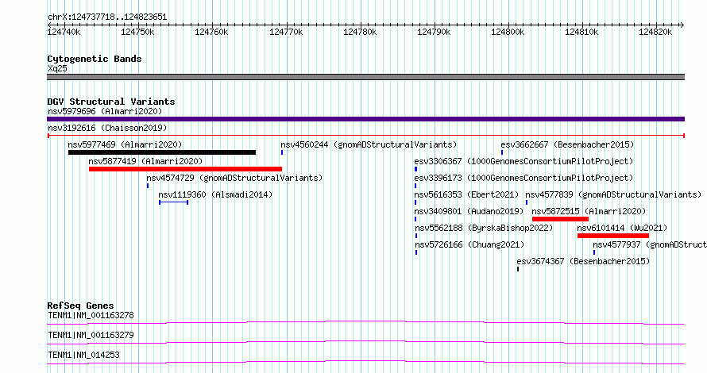Click the blue nsv4574729 variant marker
Viewport: 707px width, 373px height.
click(148, 186)
